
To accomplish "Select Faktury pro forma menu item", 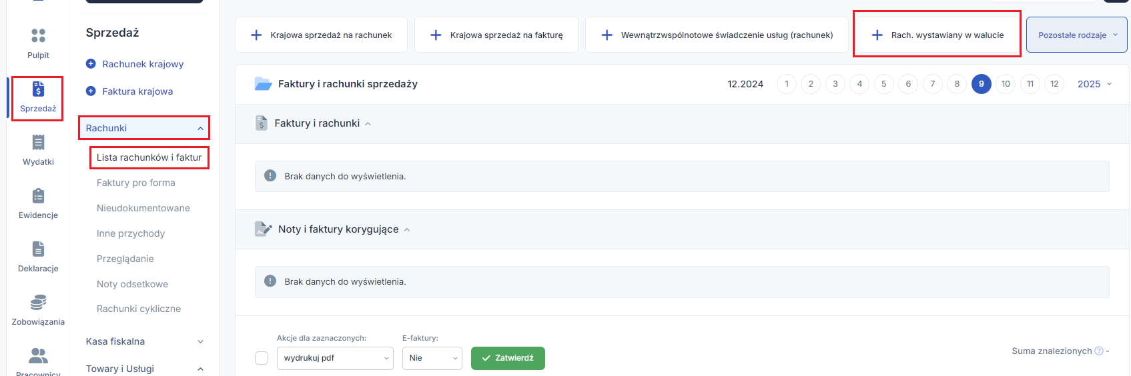I will point(136,183).
